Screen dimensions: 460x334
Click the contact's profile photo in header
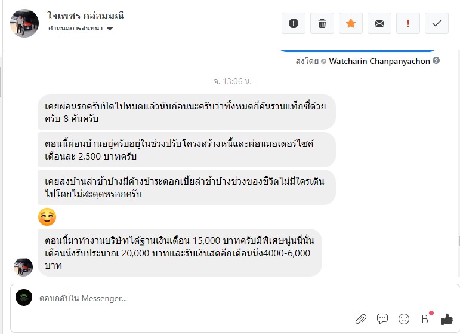25,23
